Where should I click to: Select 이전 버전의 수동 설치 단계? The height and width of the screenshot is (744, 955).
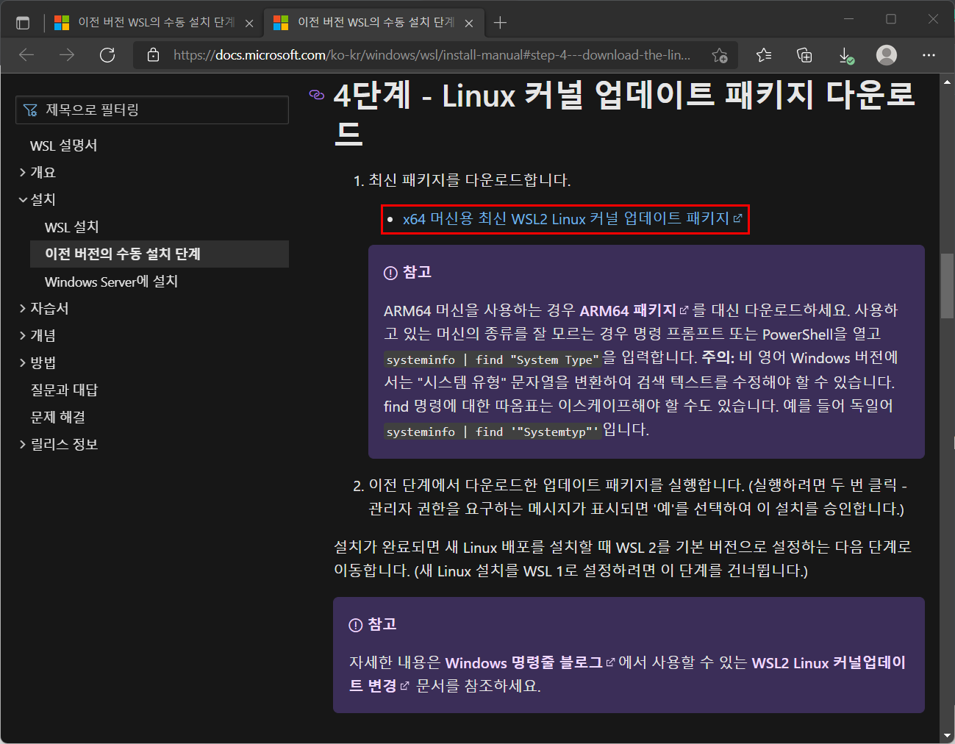tap(160, 254)
